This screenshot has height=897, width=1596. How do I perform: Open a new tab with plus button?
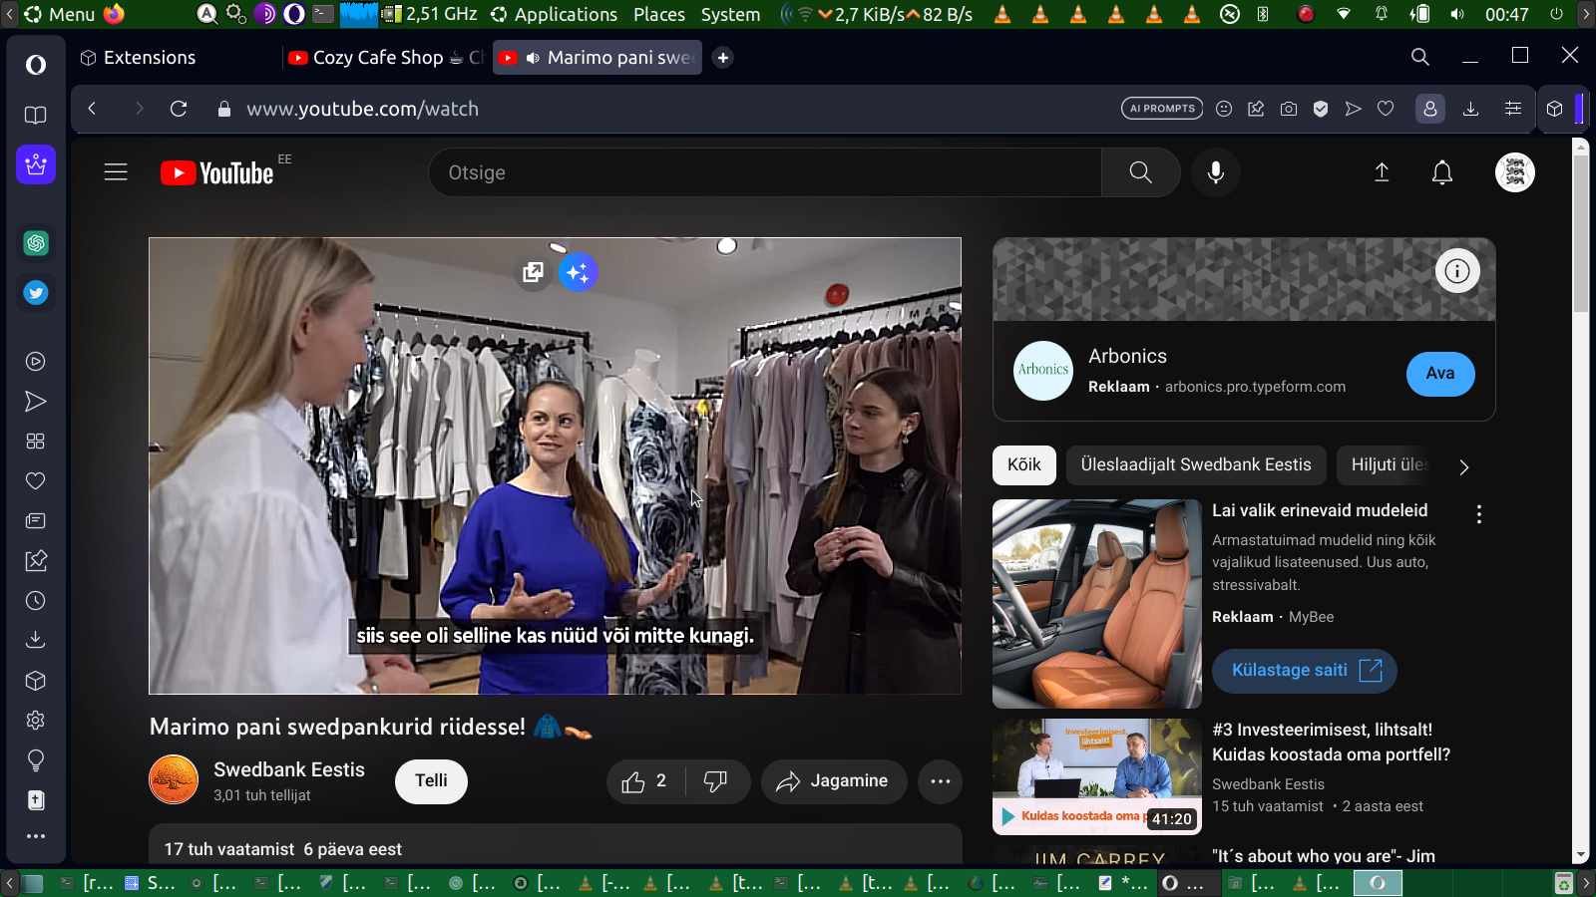click(723, 58)
